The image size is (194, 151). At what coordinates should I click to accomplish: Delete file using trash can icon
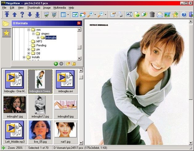click(x=152, y=14)
